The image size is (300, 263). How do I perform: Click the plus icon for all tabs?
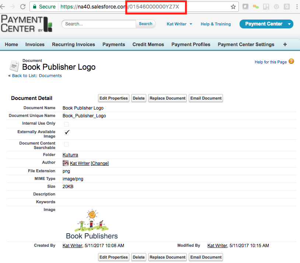coord(285,44)
